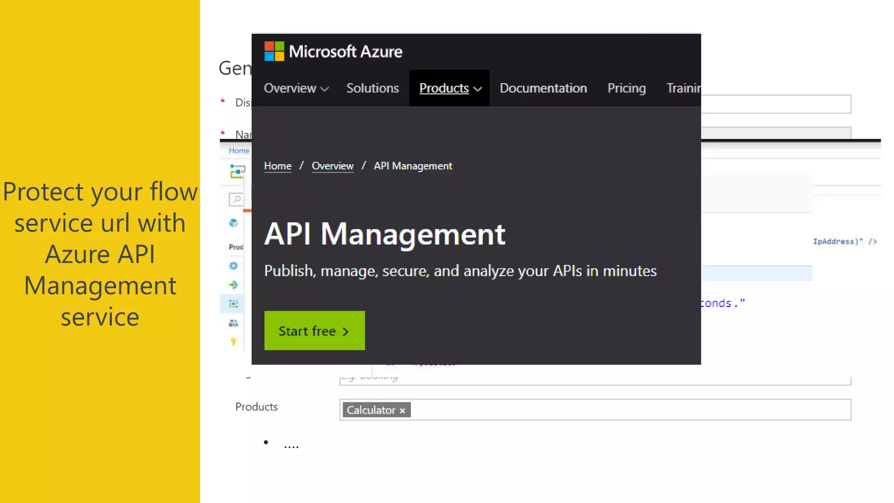Click the search box in portal sidebar
Screen dimensions: 894x503
coord(236,200)
